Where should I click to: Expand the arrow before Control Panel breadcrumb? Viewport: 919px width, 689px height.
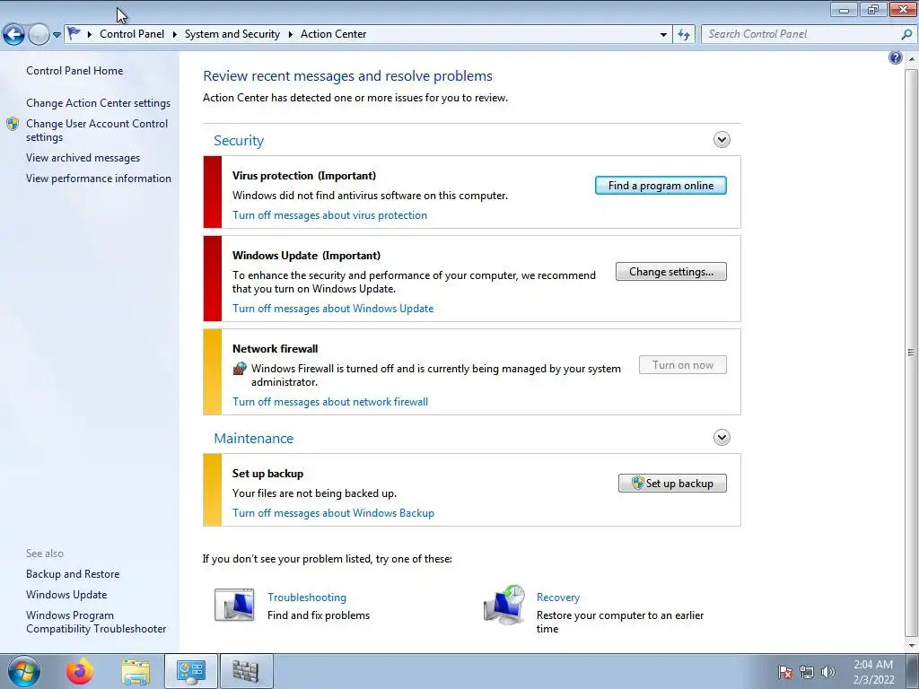click(x=89, y=35)
